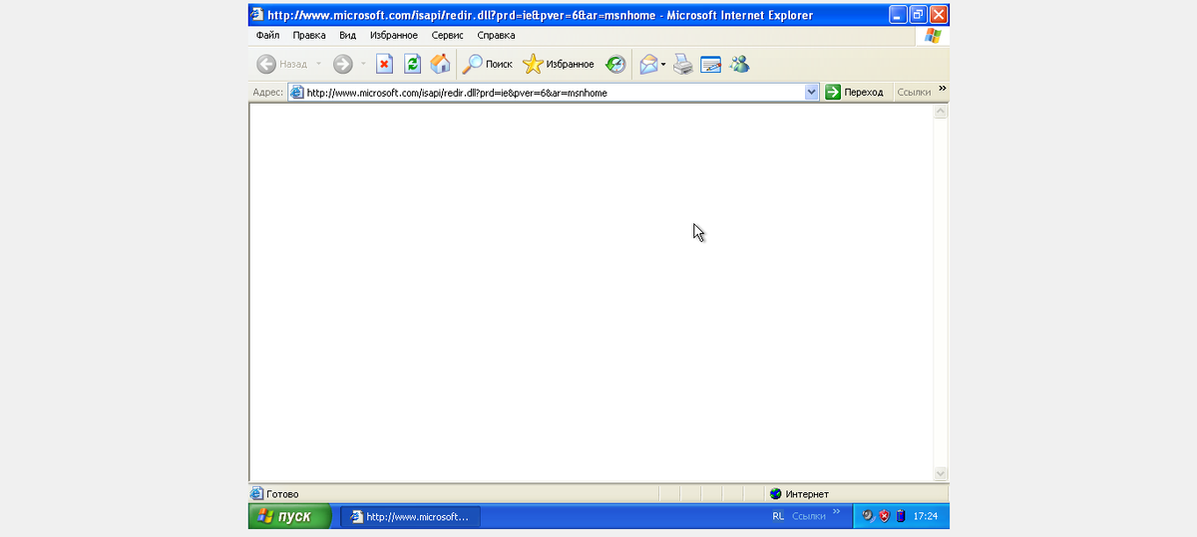Click the RL language indicator
This screenshot has width=1197, height=537.
click(778, 516)
